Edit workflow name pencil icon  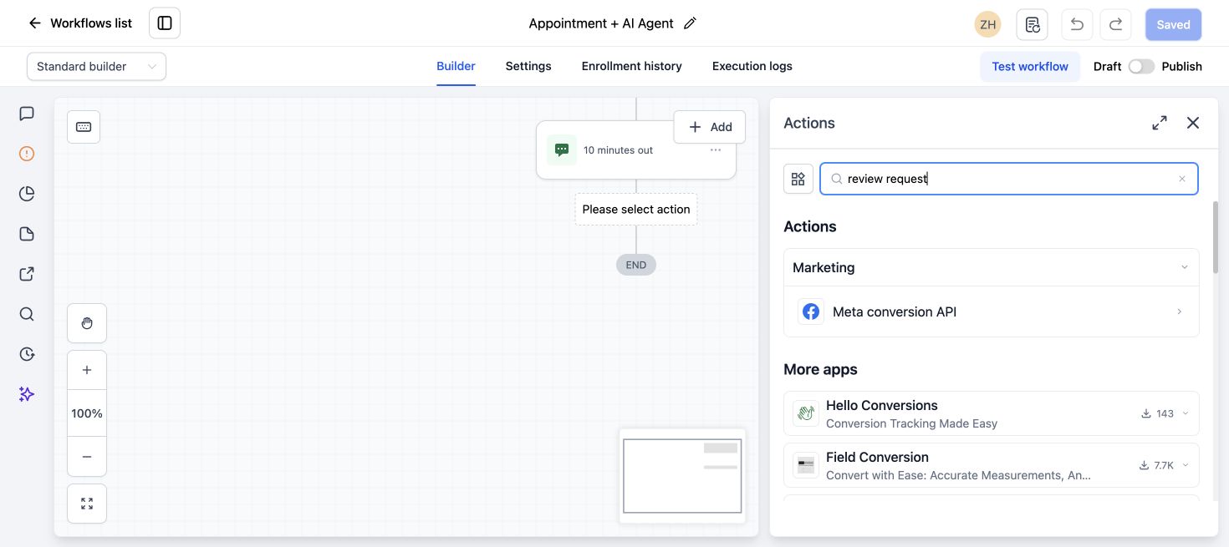(x=690, y=23)
